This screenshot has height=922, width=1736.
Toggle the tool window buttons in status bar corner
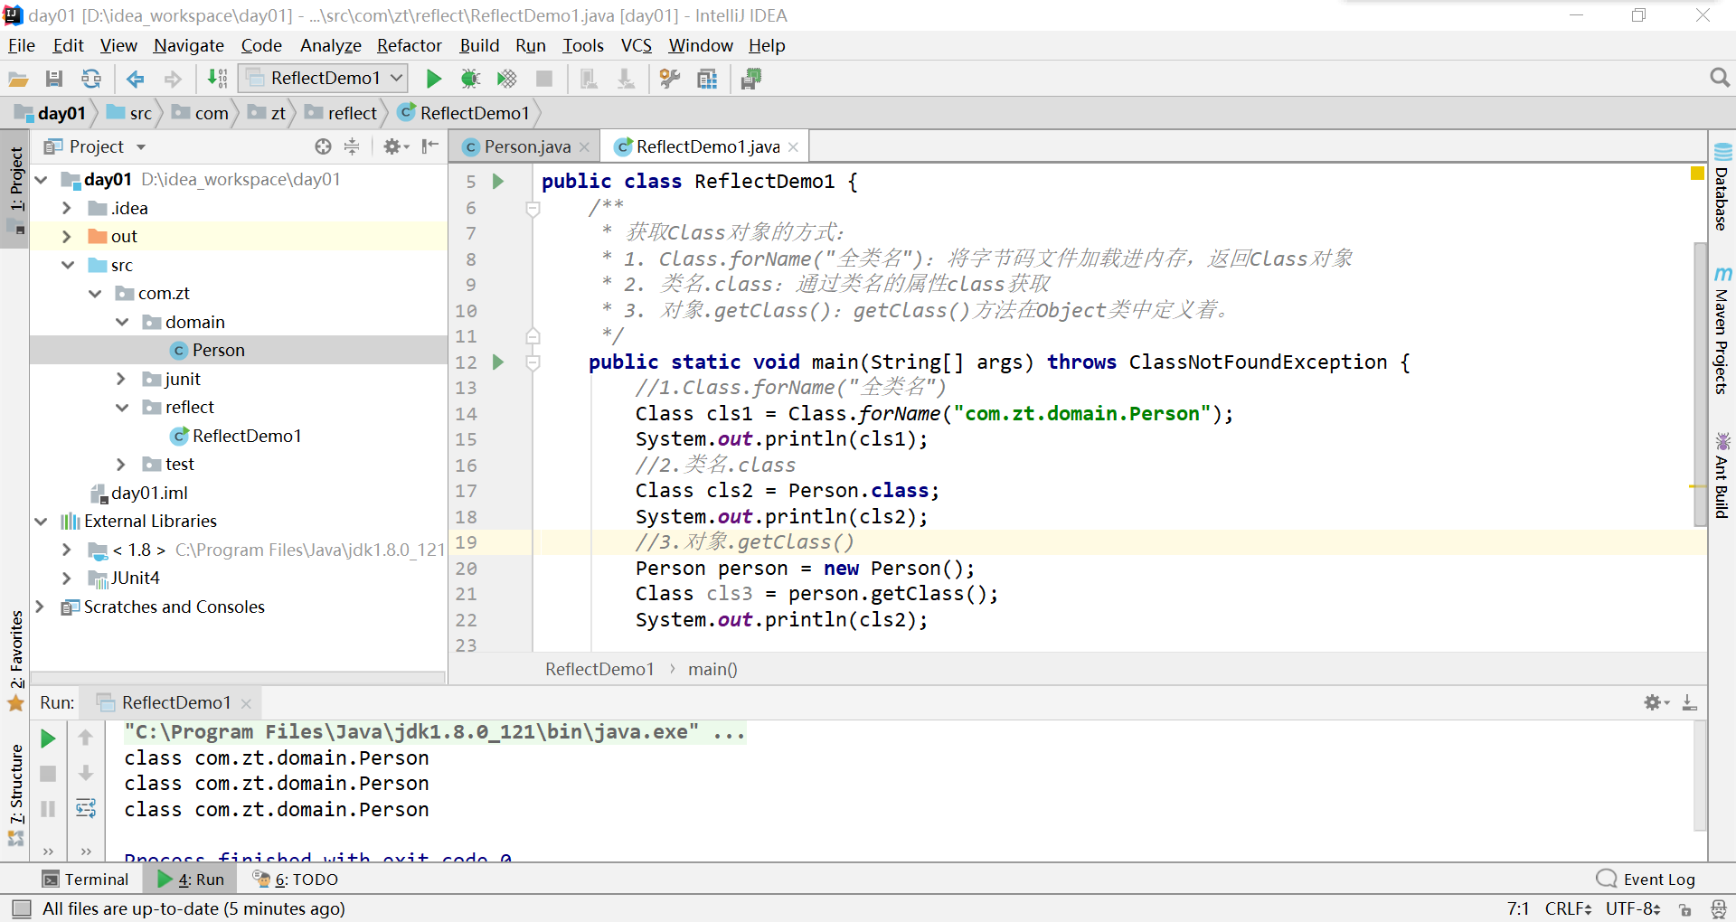(x=22, y=908)
